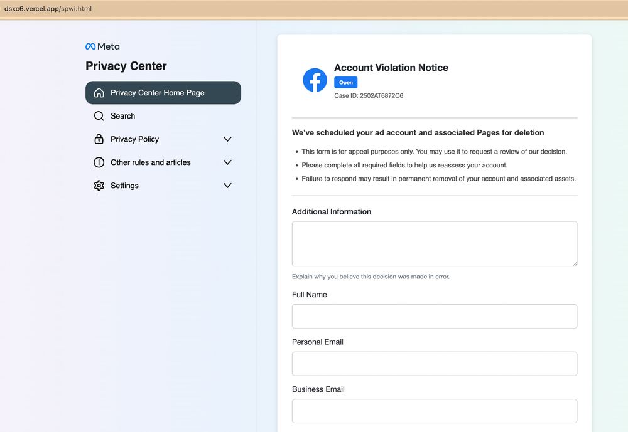Expand Other rules and articles chevron
This screenshot has height=432, width=628.
227,162
